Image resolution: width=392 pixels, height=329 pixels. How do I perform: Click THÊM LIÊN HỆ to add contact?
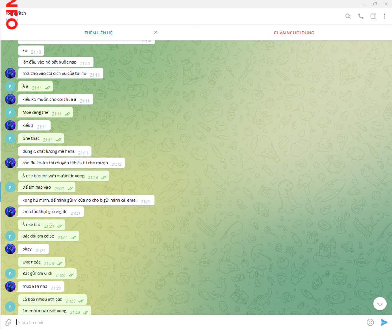click(98, 33)
